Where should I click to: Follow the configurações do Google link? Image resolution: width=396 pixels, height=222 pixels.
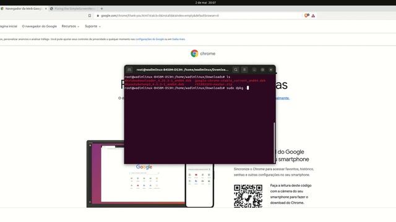[150, 39]
